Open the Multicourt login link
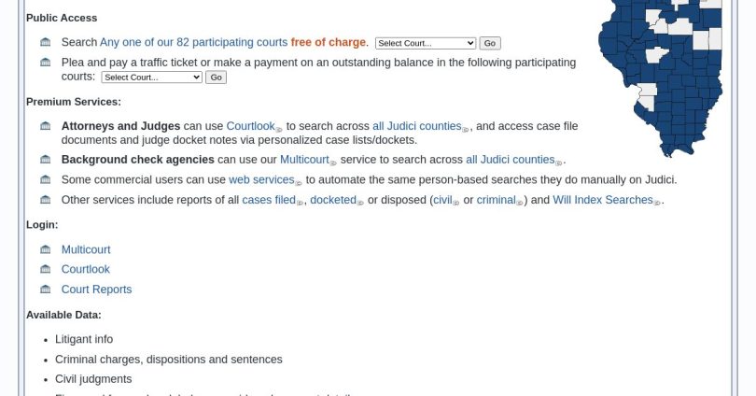Viewport: 756px width, 396px height. (x=86, y=249)
